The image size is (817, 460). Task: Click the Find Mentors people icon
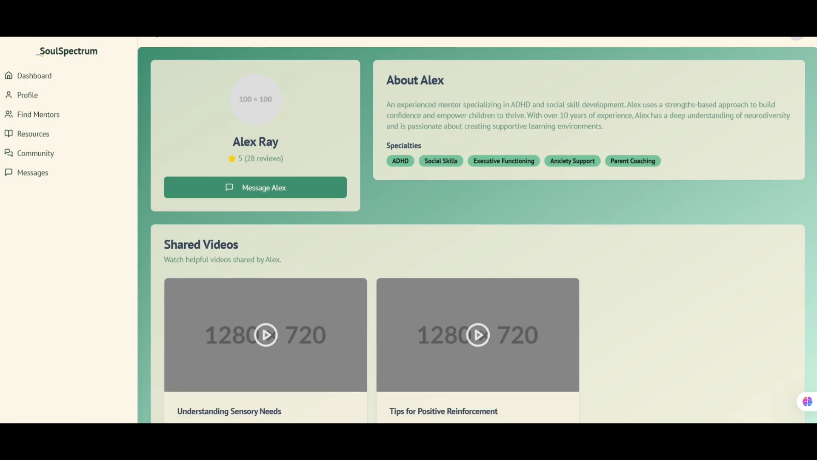click(9, 114)
